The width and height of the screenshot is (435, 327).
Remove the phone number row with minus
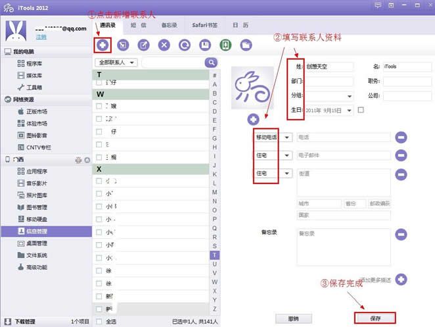point(401,138)
